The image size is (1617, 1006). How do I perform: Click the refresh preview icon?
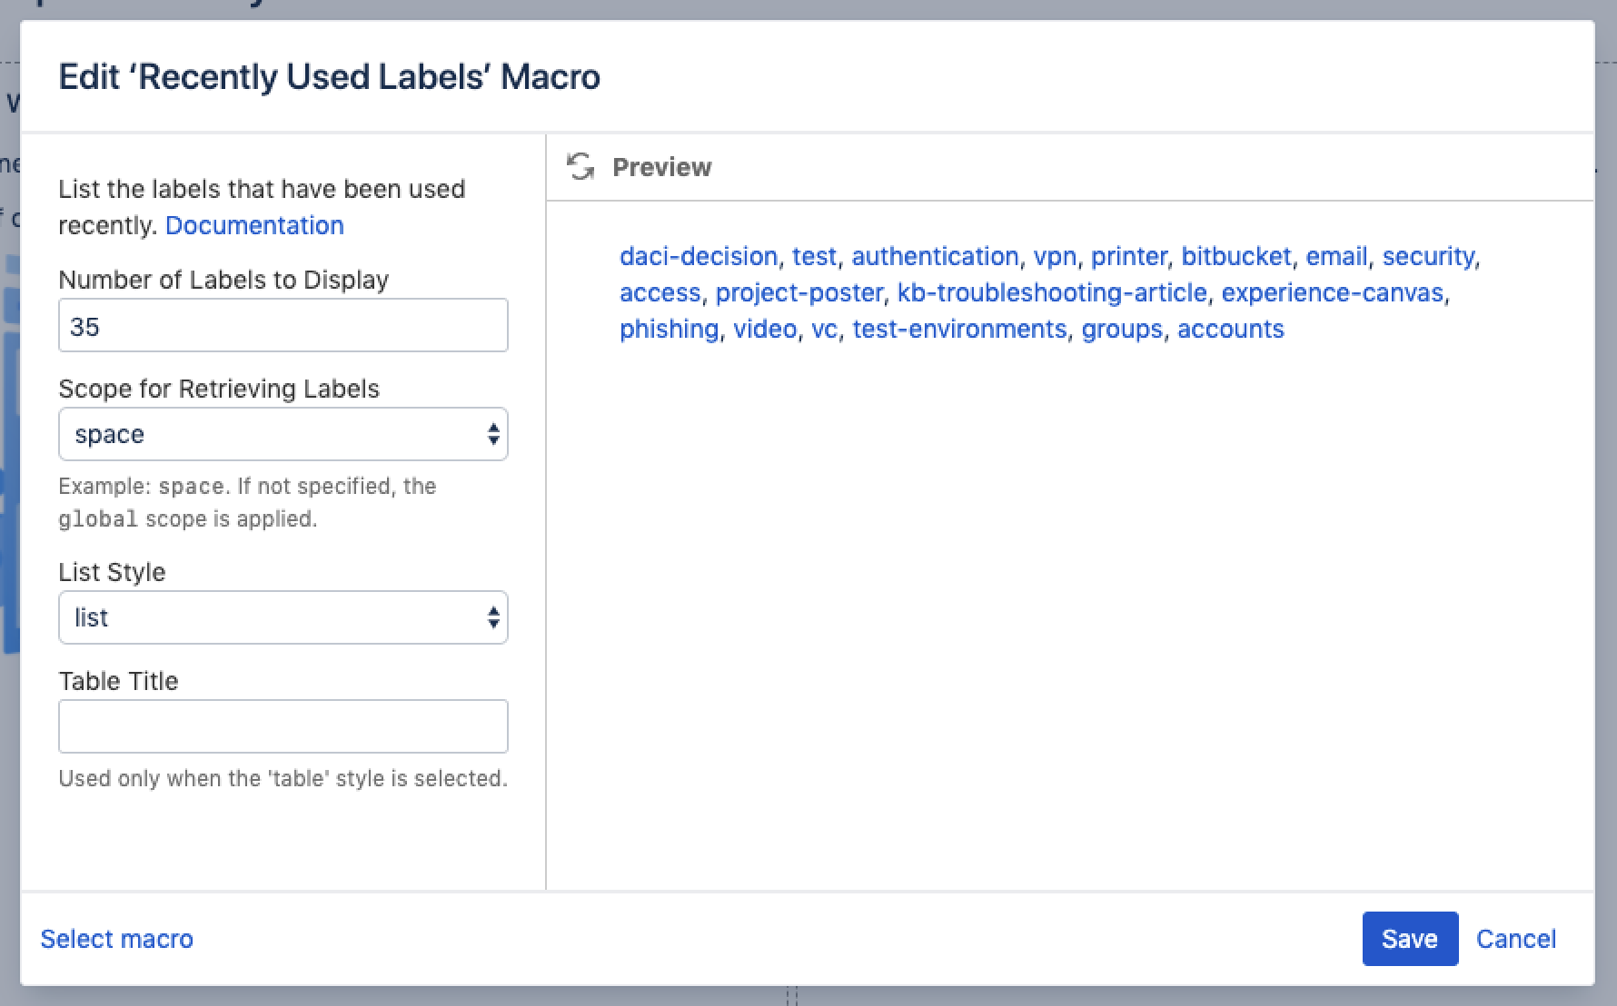580,167
